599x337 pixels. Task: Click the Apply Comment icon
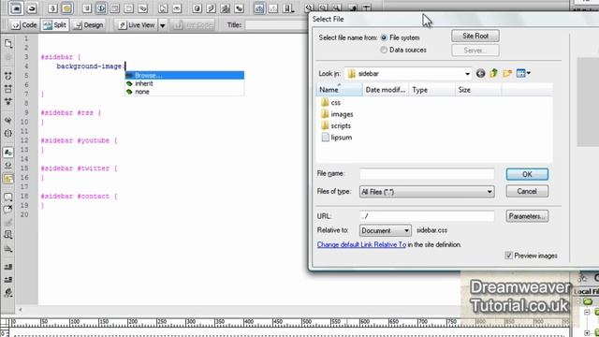pyautogui.click(x=8, y=198)
